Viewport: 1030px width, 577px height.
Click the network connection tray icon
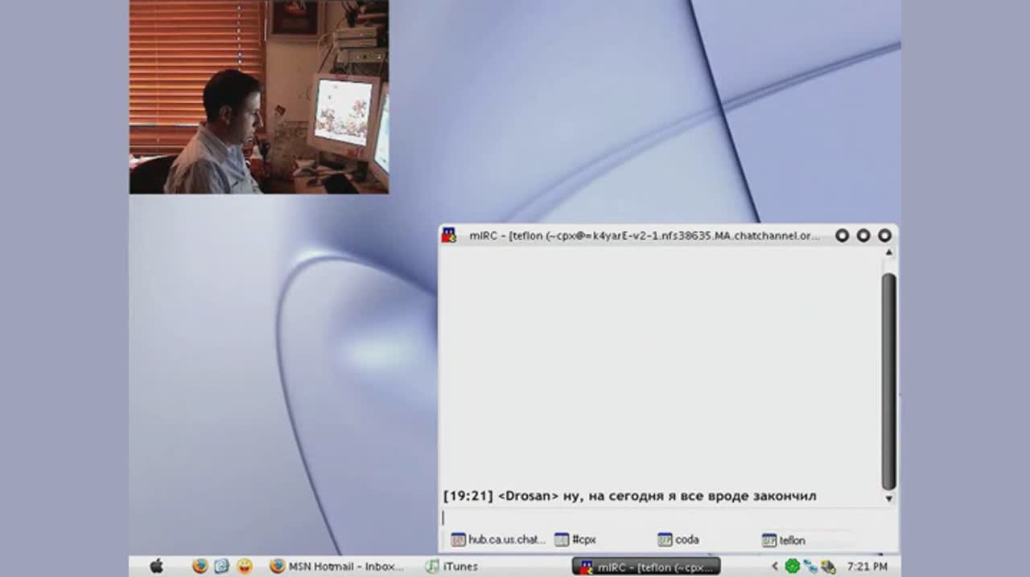click(810, 567)
